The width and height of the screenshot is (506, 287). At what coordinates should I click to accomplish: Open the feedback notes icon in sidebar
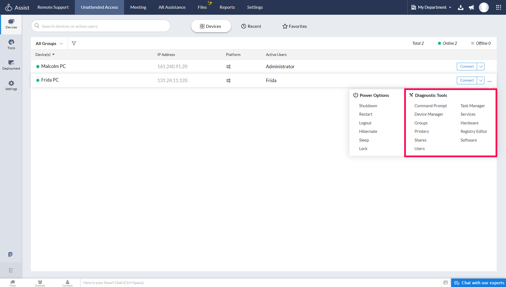(11, 255)
